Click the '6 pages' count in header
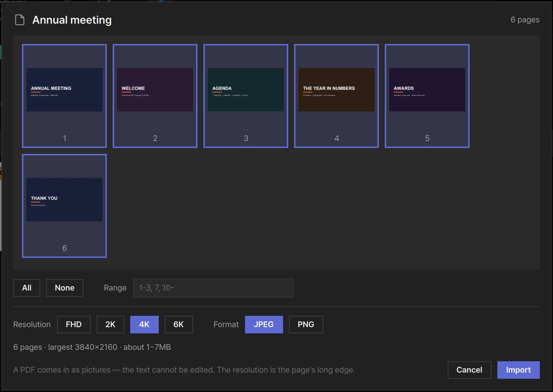This screenshot has width=553, height=392. coord(525,20)
